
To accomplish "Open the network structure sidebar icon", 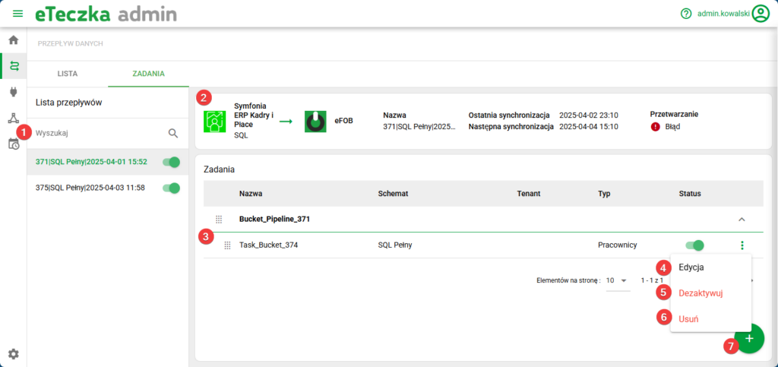I will [13, 118].
